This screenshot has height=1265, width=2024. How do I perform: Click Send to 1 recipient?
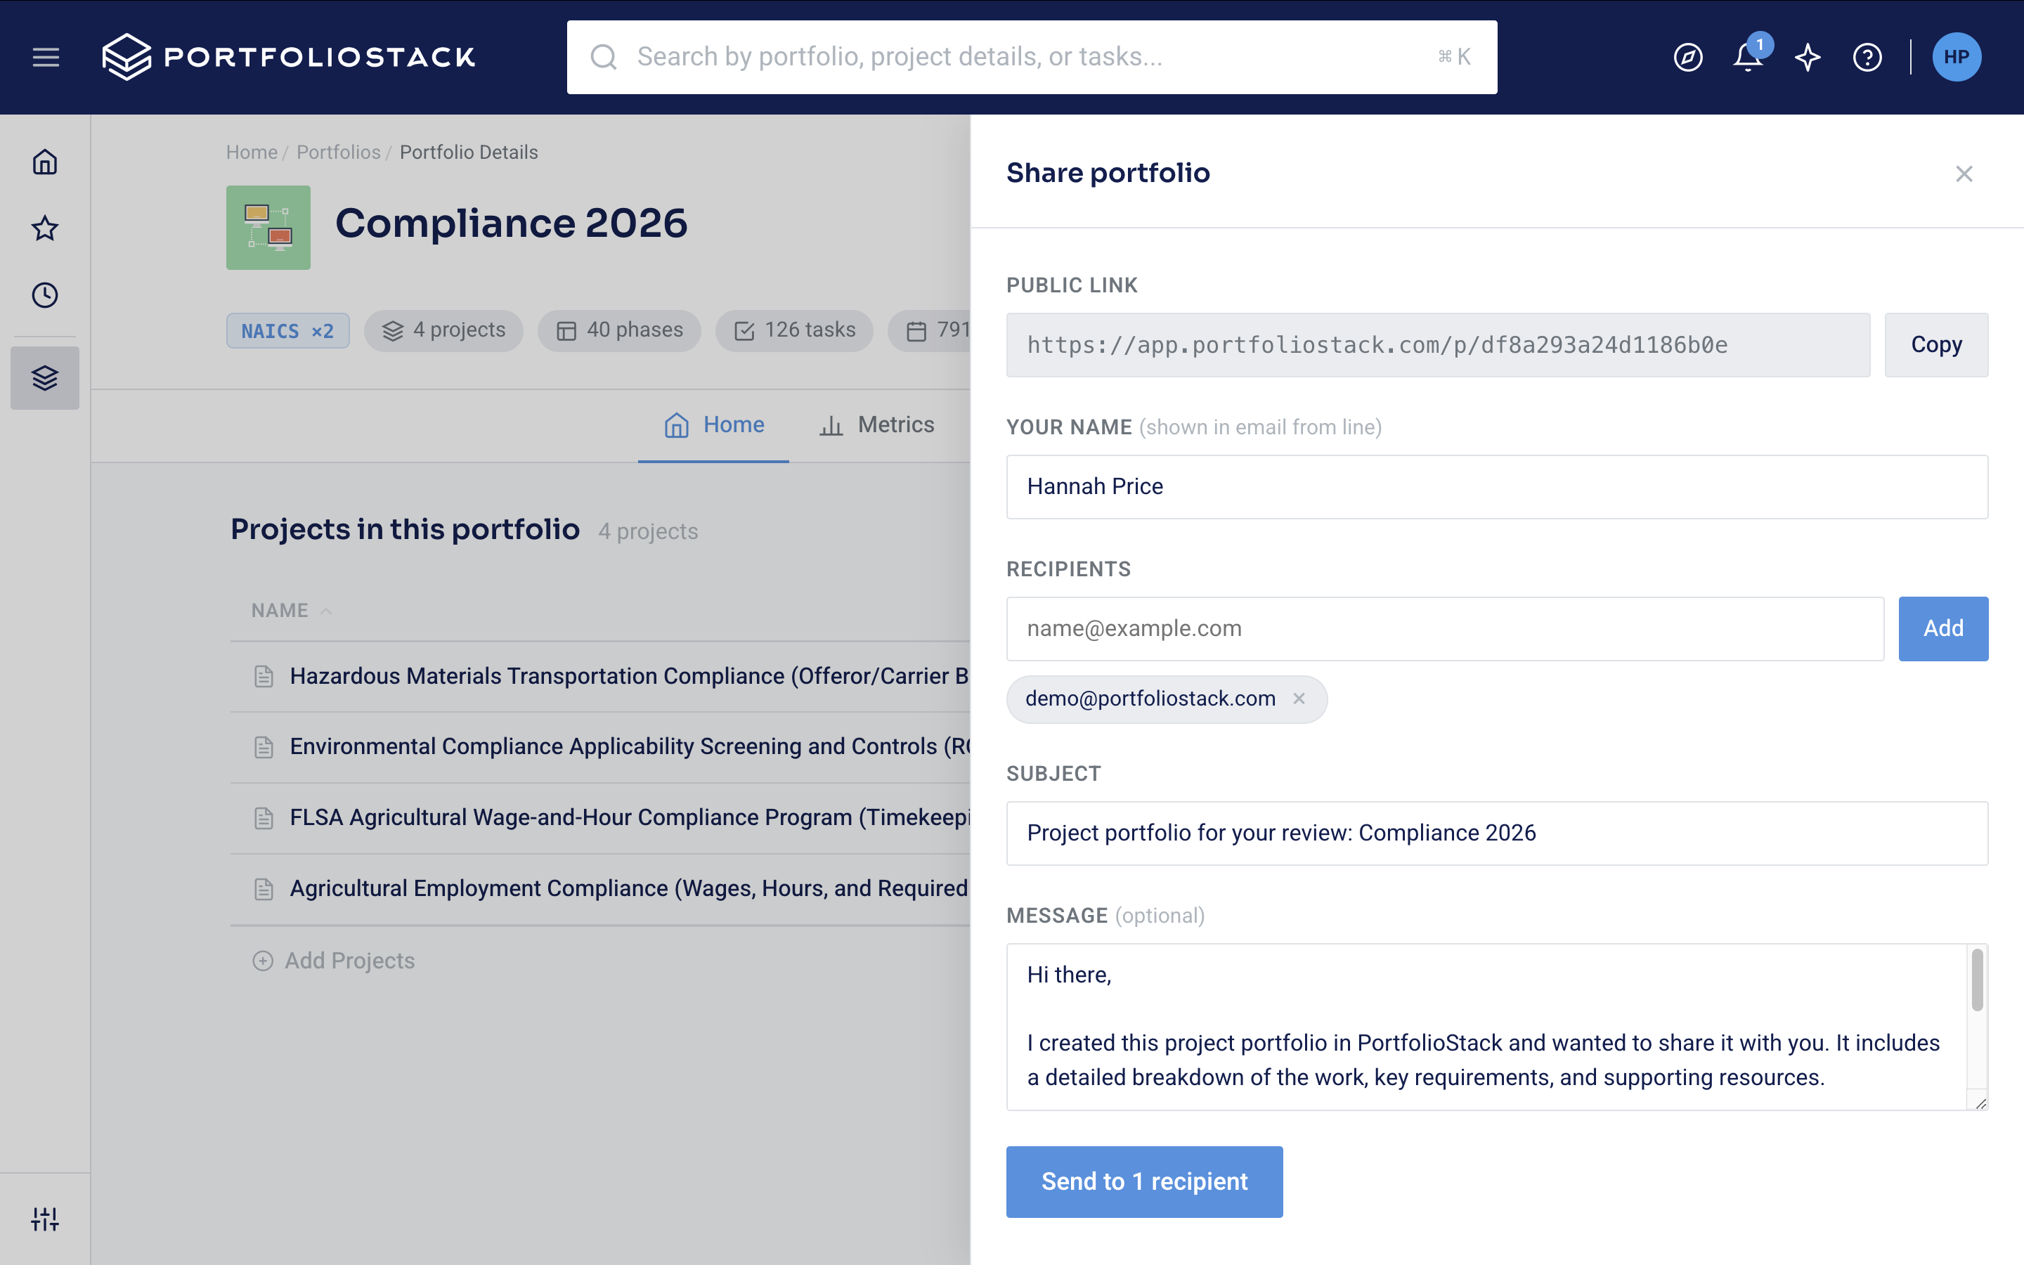(x=1144, y=1181)
